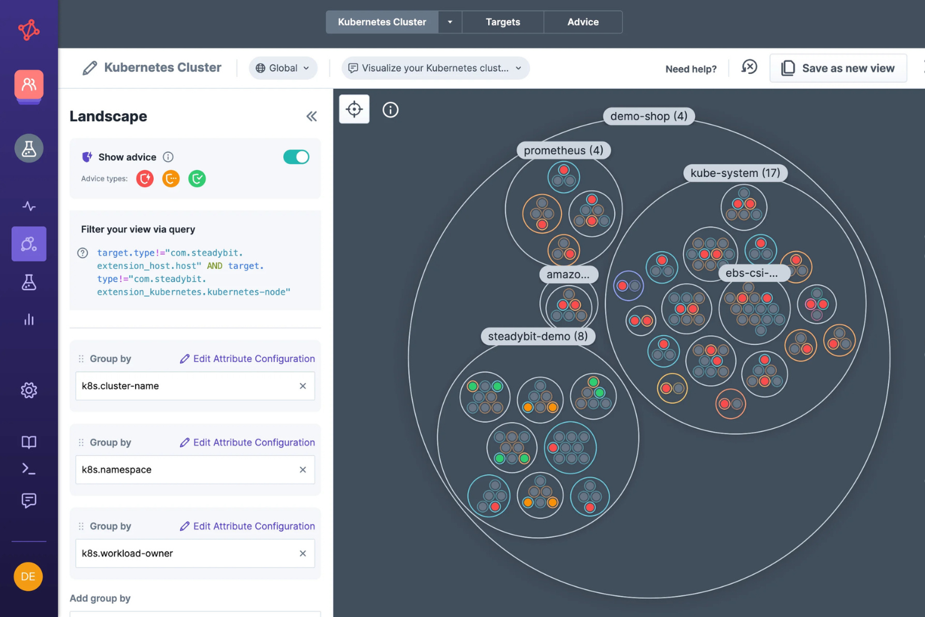
Task: Open the activity pulse icon in sidebar
Action: pos(29,206)
